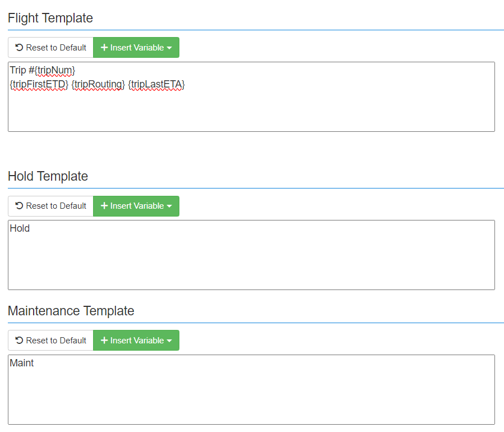The image size is (504, 432).
Task: Open Insert Variable menu for Maintenance Template
Action: click(136, 341)
